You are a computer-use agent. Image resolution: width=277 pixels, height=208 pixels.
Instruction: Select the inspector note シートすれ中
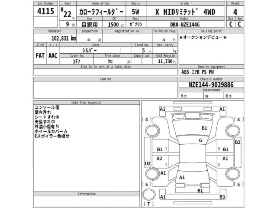47,117
